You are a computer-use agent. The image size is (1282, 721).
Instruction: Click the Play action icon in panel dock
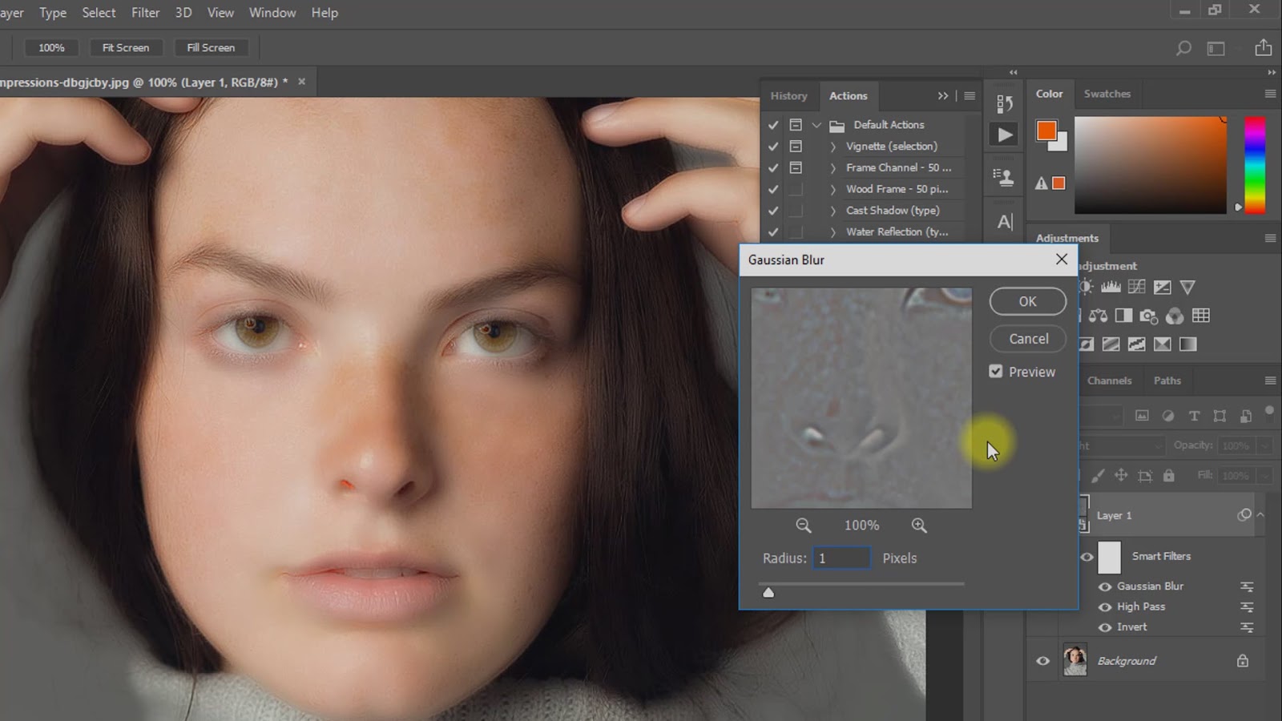1005,135
